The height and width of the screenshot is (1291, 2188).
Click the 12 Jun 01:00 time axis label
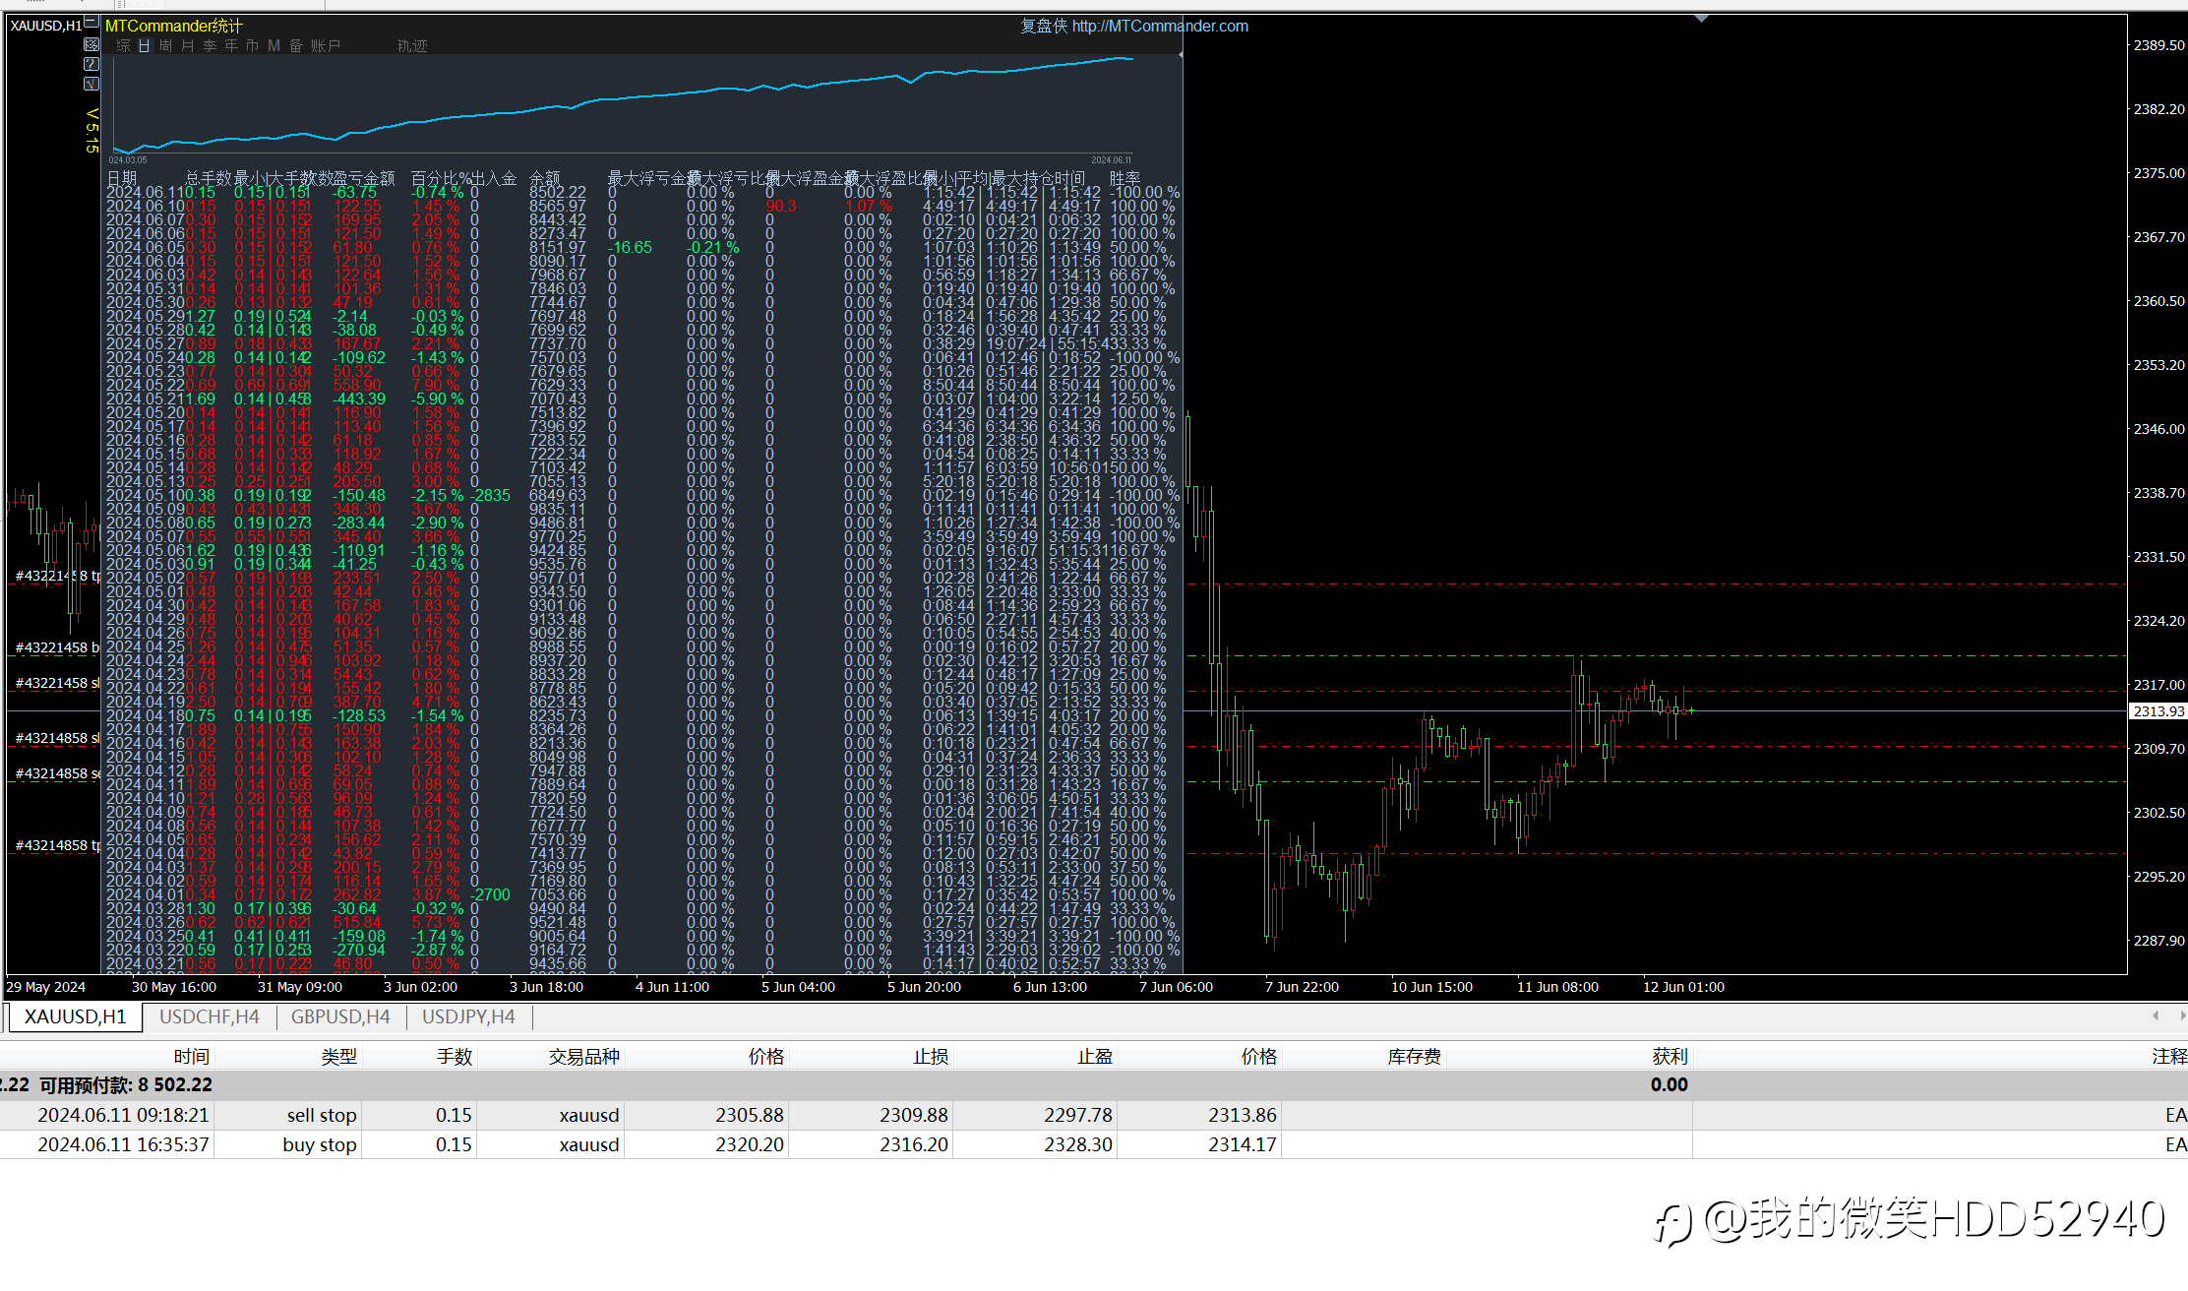point(1683,987)
